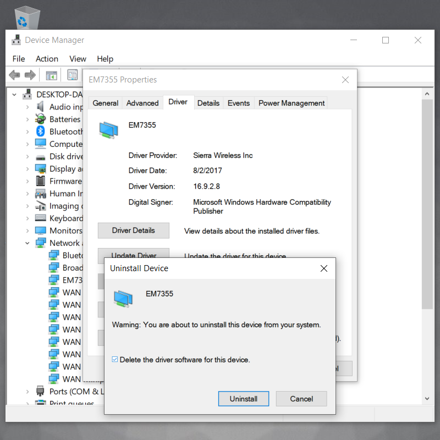The height and width of the screenshot is (440, 440).
Task: Click the scroll-down arrow of the device list scrollbar
Action: click(x=426, y=398)
